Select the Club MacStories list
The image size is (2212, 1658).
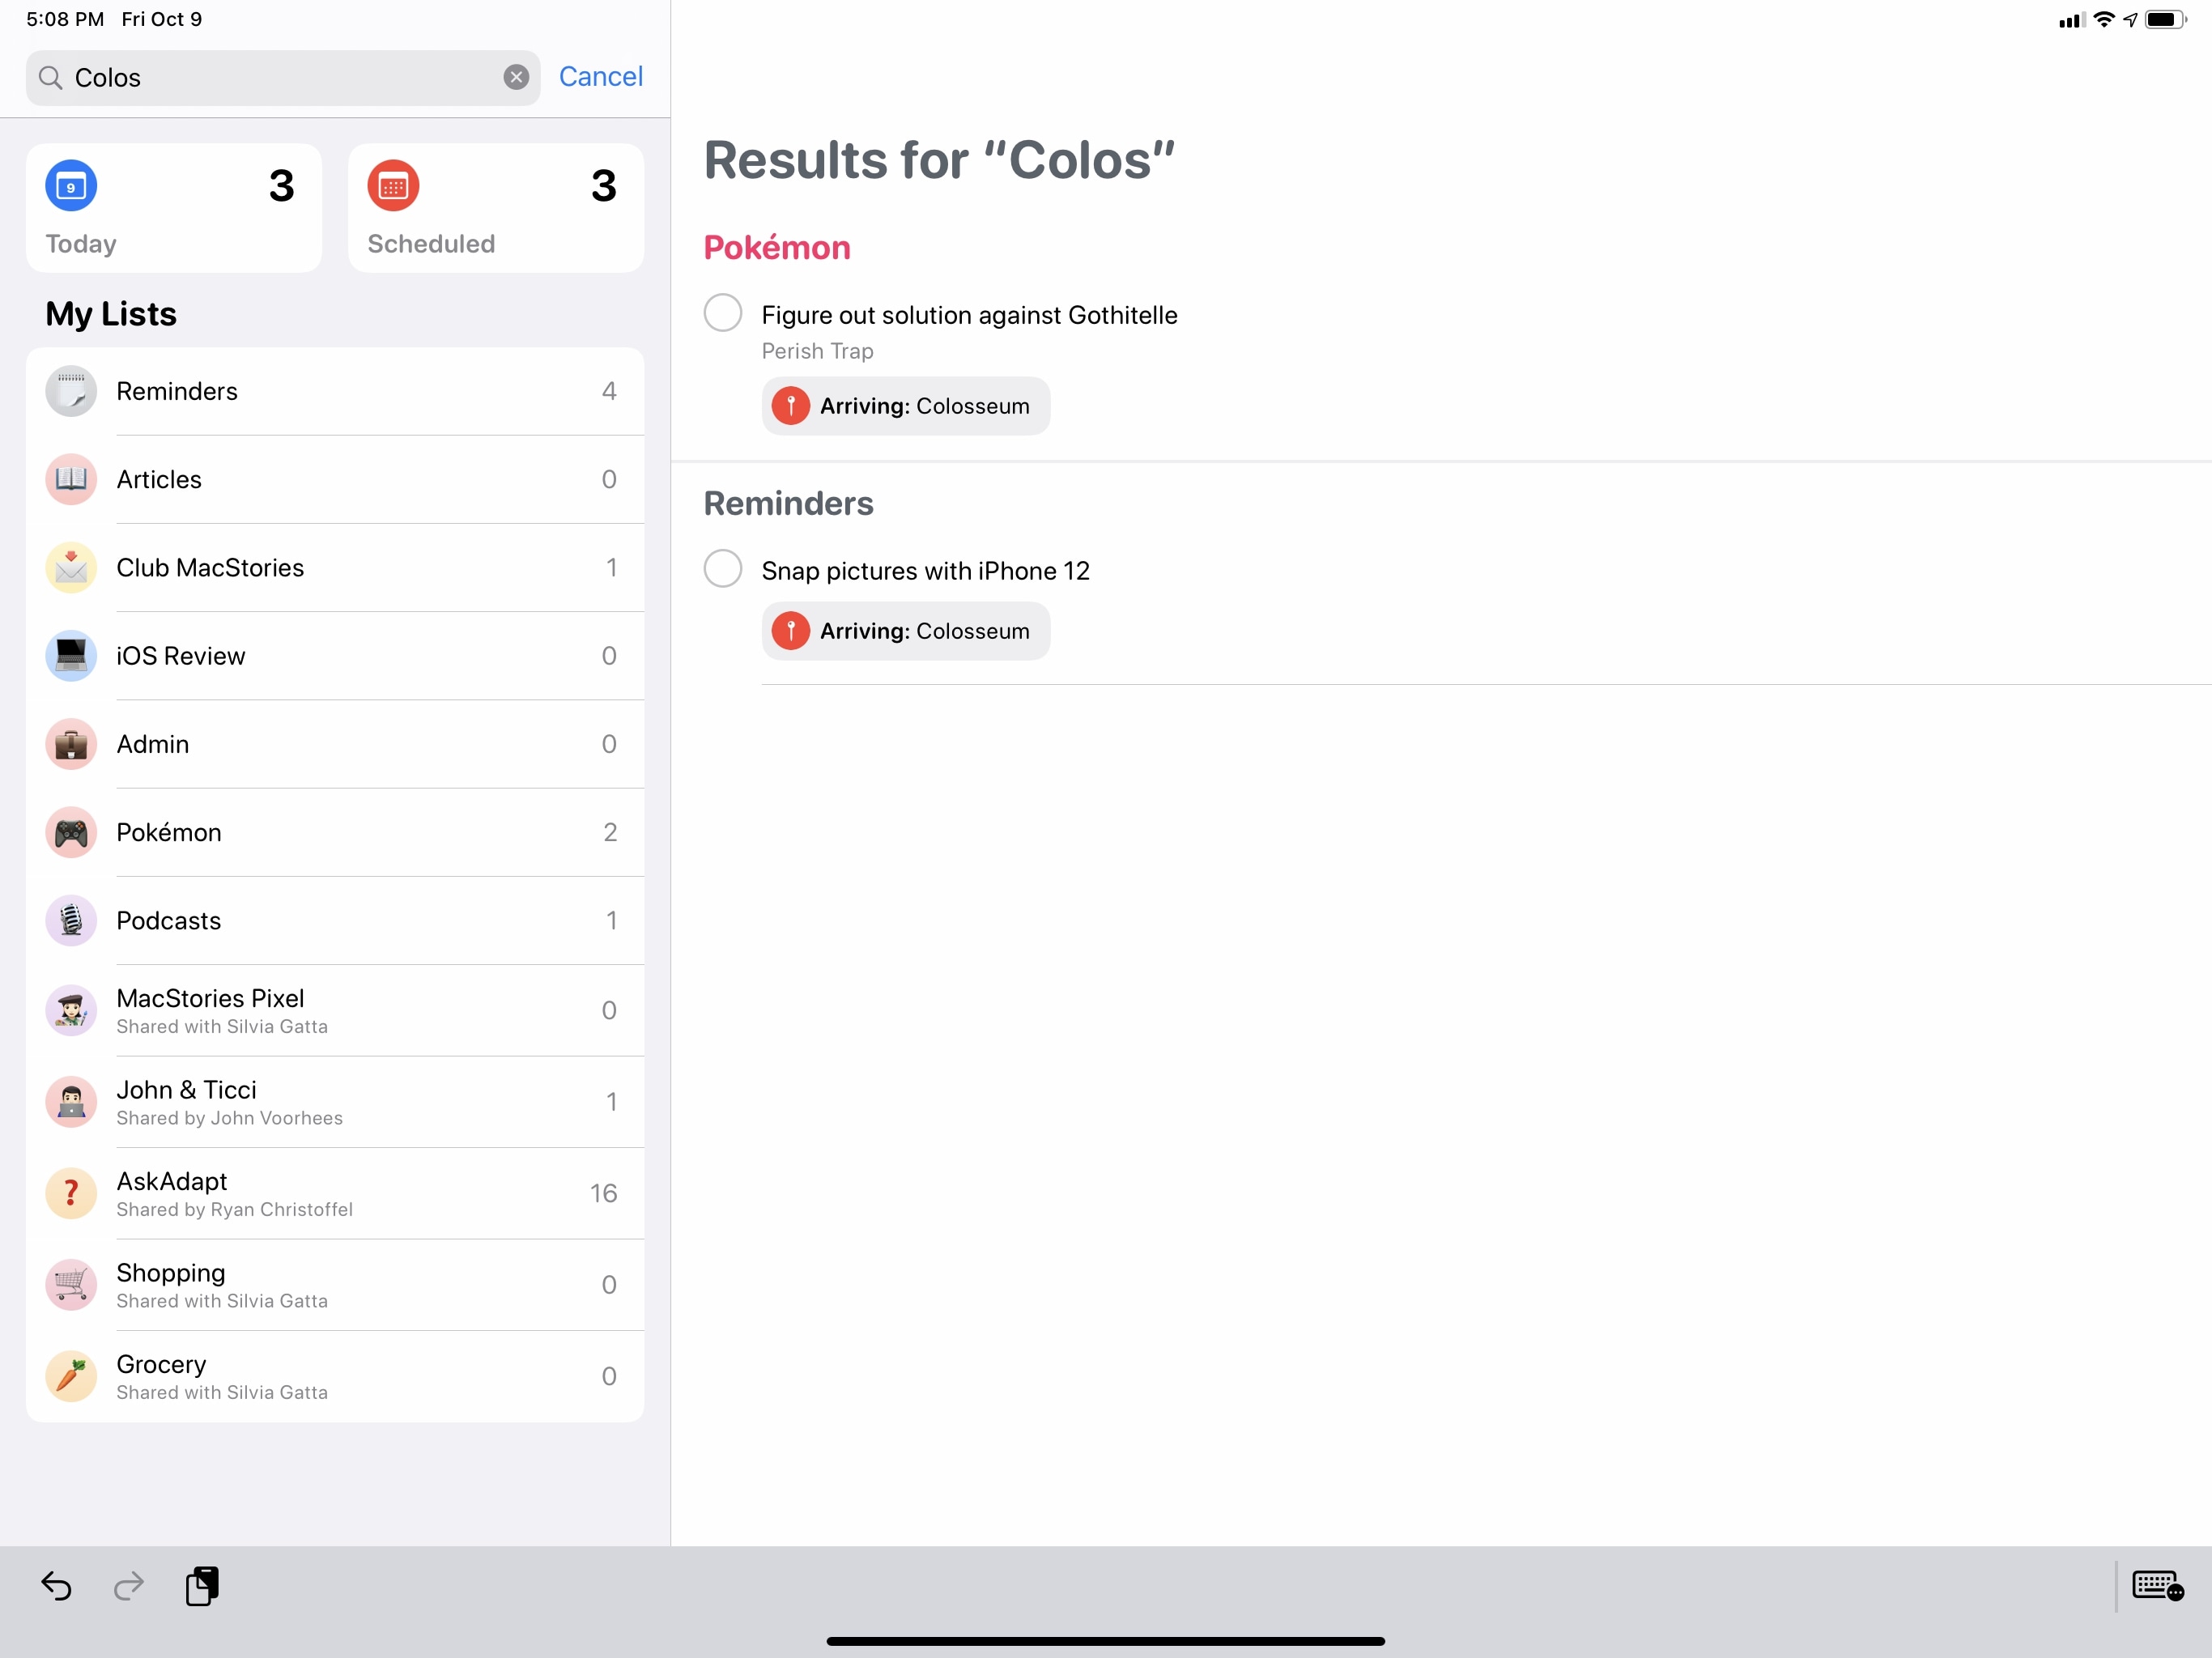pyautogui.click(x=335, y=568)
